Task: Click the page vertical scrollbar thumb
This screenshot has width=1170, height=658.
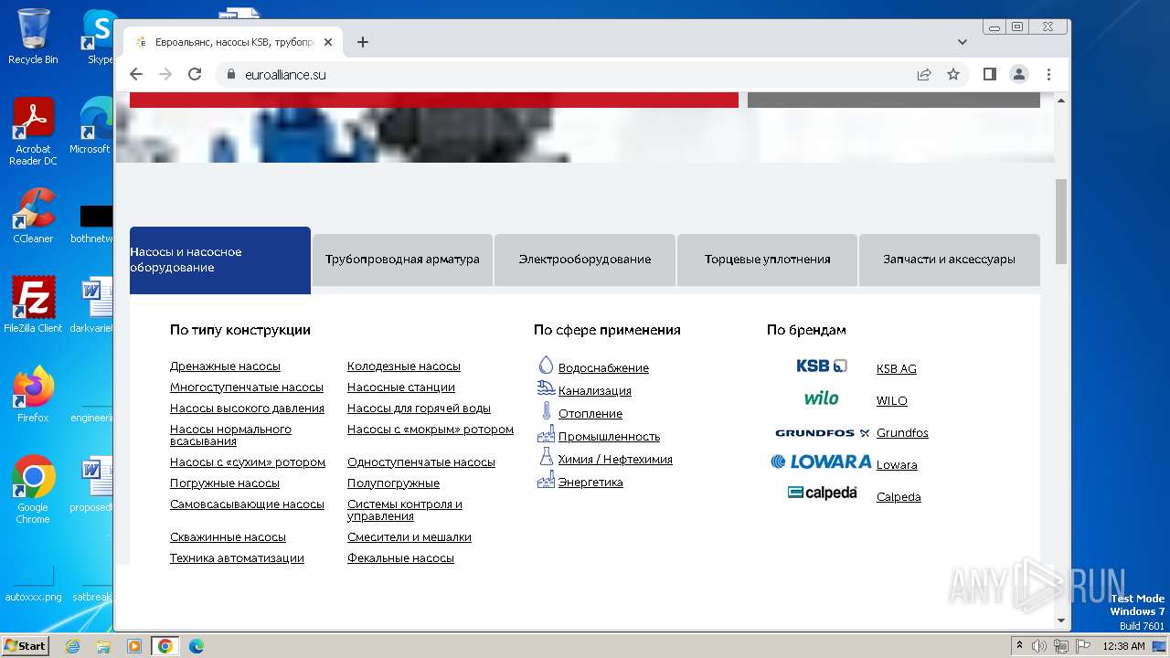Action: [1061, 221]
